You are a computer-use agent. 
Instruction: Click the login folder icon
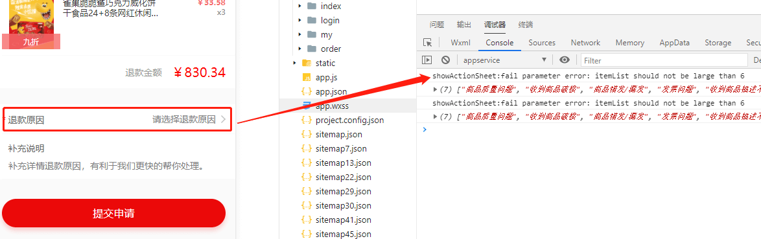(312, 20)
